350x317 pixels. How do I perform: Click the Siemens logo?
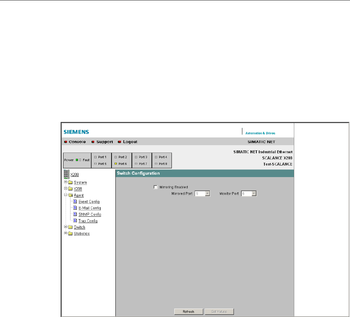(x=76, y=132)
